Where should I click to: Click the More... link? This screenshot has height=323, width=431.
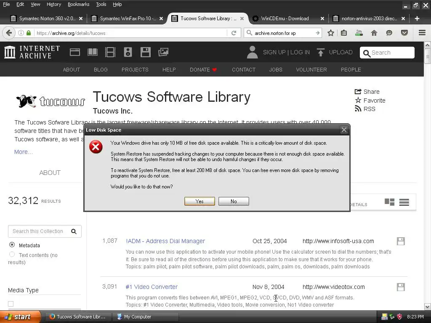(x=24, y=152)
